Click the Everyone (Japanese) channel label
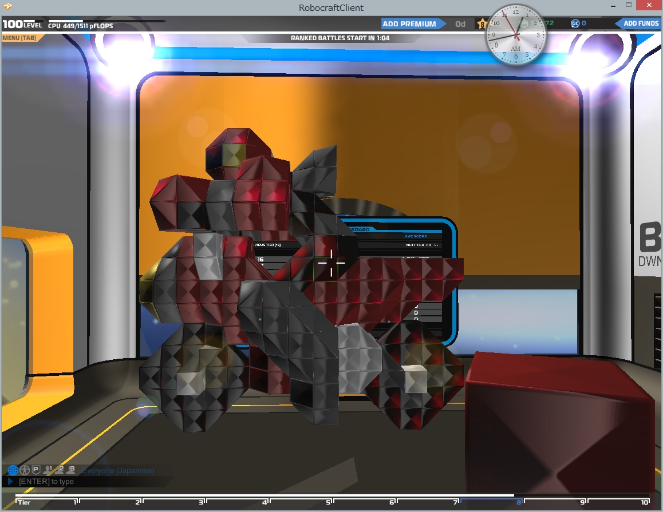This screenshot has height=512, width=663. point(118,471)
